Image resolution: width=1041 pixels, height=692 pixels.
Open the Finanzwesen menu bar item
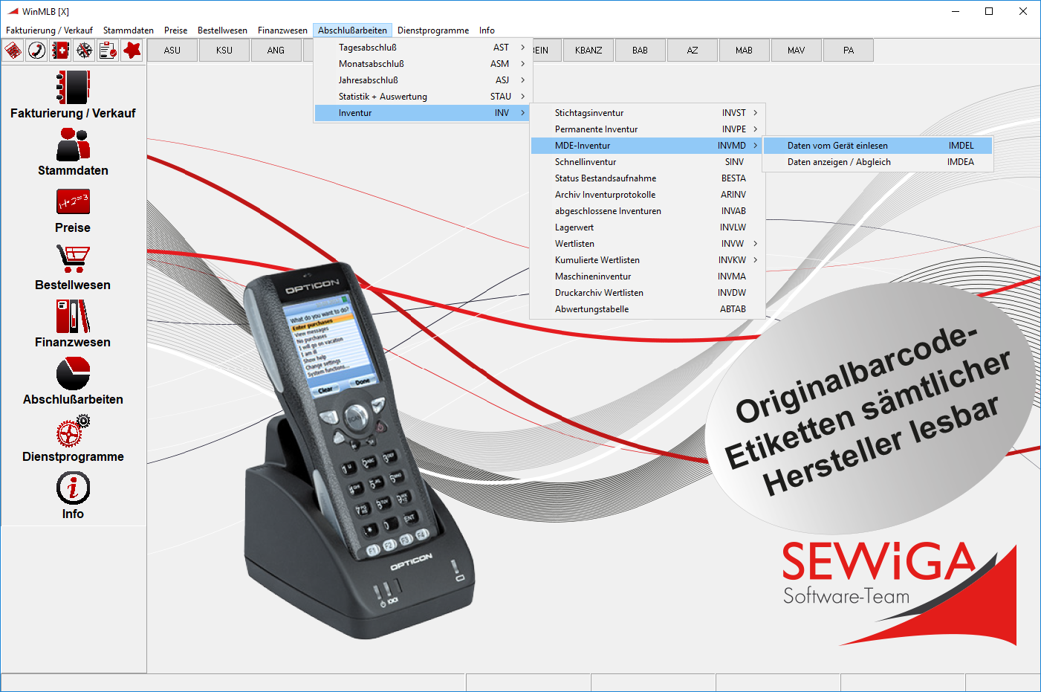[x=282, y=30]
